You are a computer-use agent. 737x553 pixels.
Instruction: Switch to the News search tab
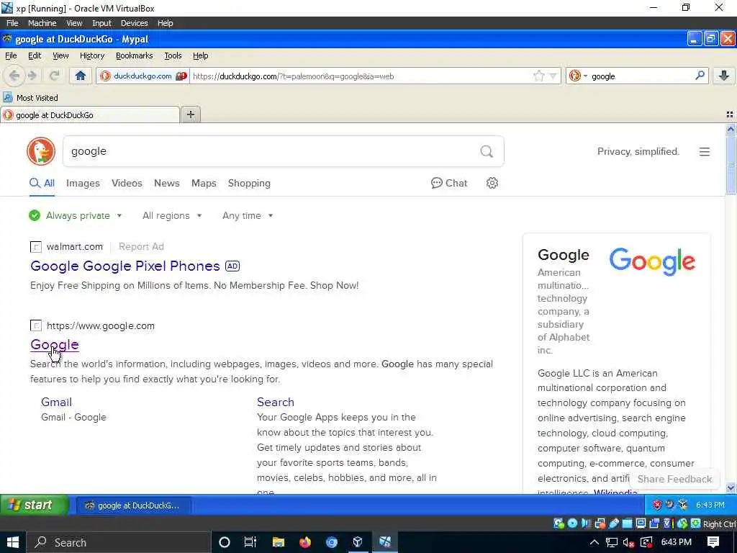coord(166,183)
